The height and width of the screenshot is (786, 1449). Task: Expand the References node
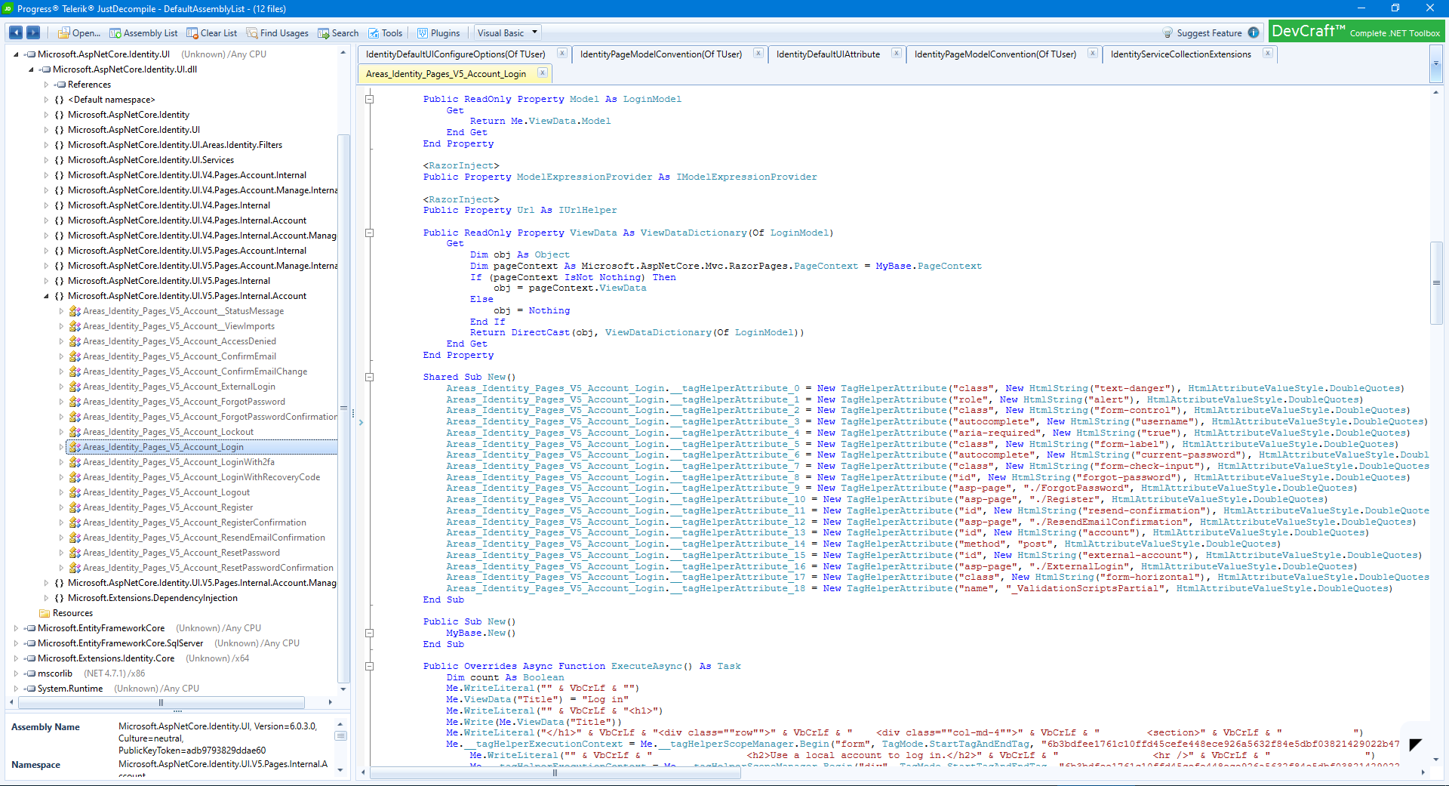click(46, 85)
